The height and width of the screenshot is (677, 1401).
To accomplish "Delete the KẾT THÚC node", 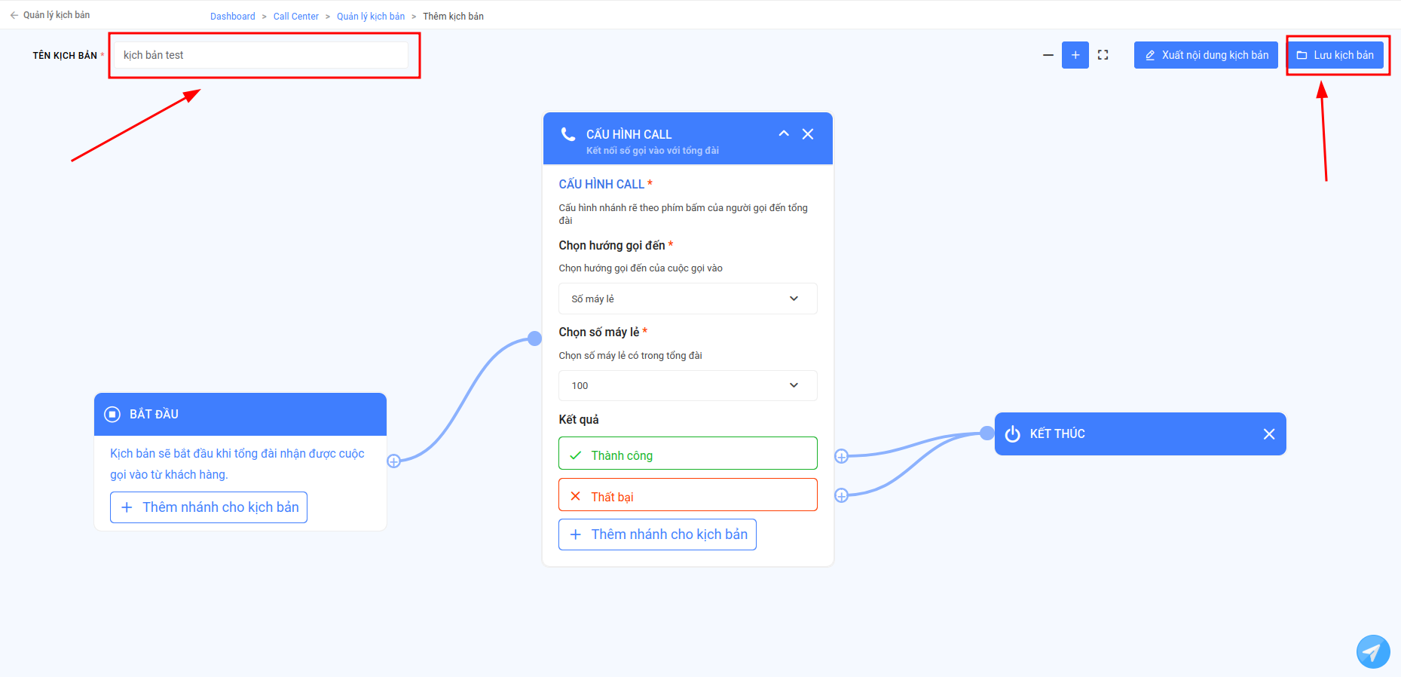I will pos(1269,434).
